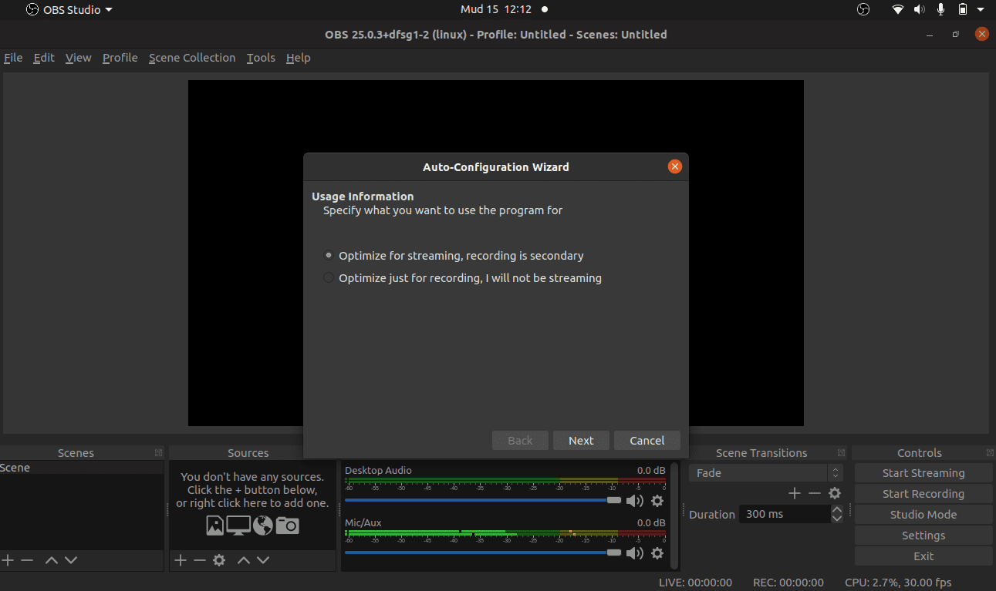Click the audio mixer vertical scrollbar
The height and width of the screenshot is (591, 996).
point(675,515)
